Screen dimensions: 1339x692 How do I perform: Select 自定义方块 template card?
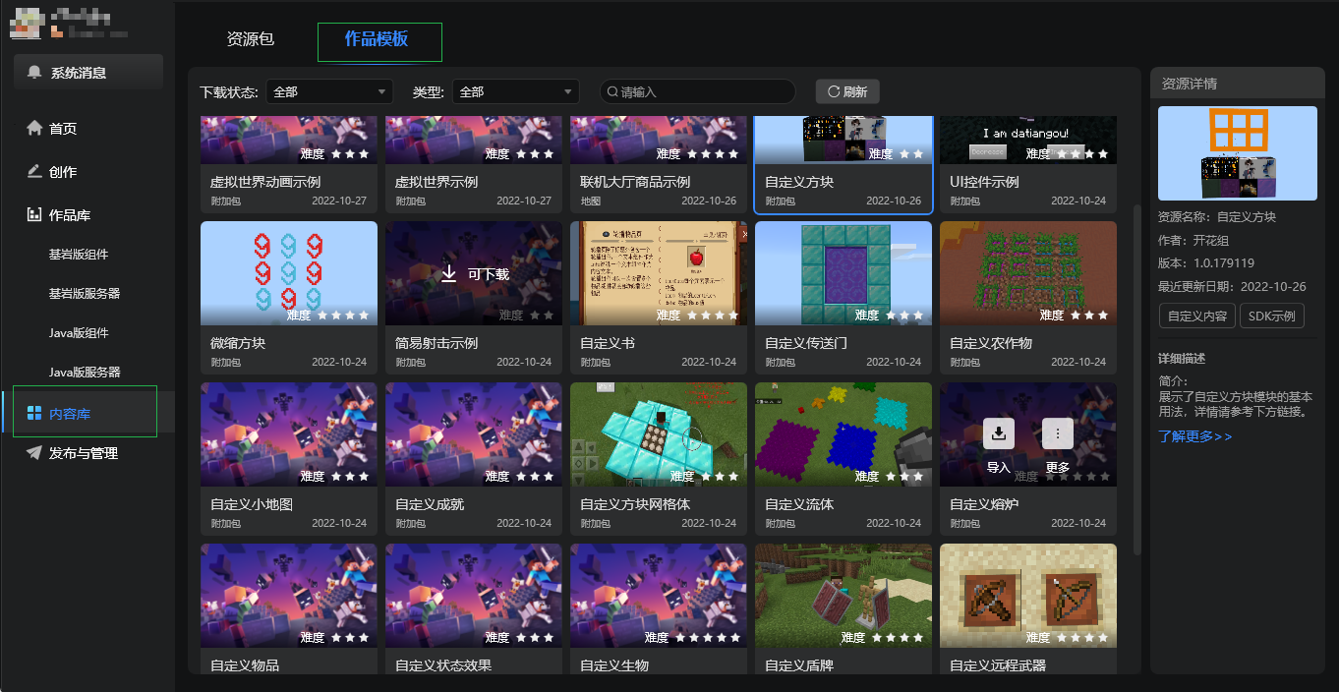[x=844, y=164]
